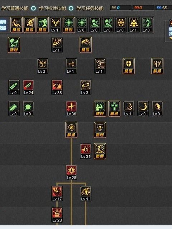Click the eye-shaped mastered passive skill

click(71, 130)
